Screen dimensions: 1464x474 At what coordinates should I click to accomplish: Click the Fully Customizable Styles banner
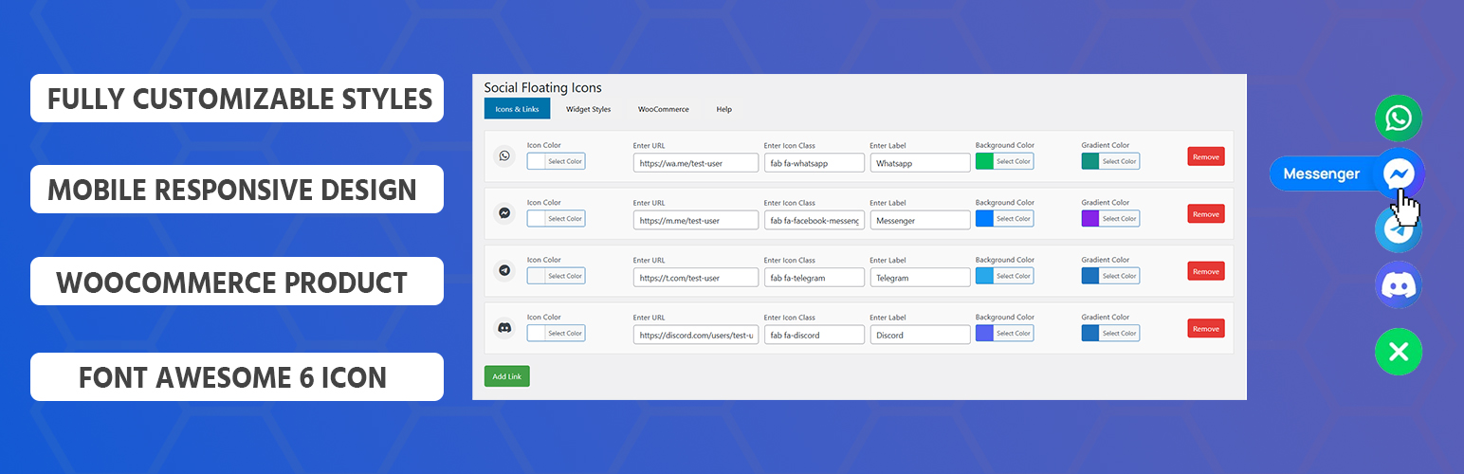[x=237, y=99]
